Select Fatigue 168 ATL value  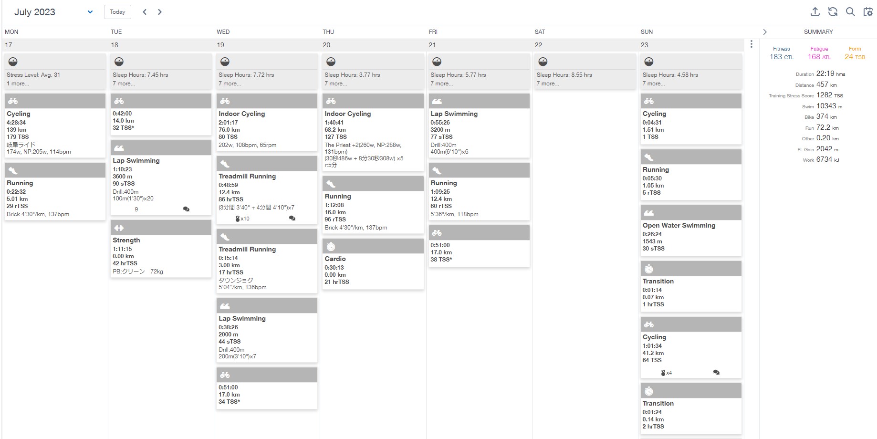[x=819, y=57]
